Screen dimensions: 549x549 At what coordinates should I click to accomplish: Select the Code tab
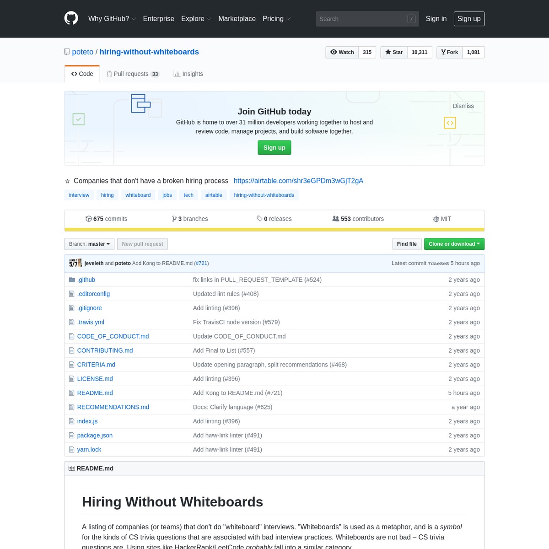pyautogui.click(x=82, y=74)
